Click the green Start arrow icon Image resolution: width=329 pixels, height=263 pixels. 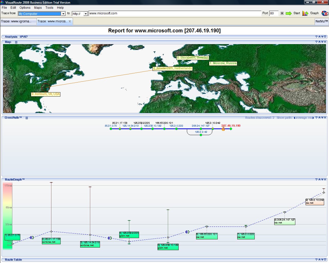tap(289, 13)
